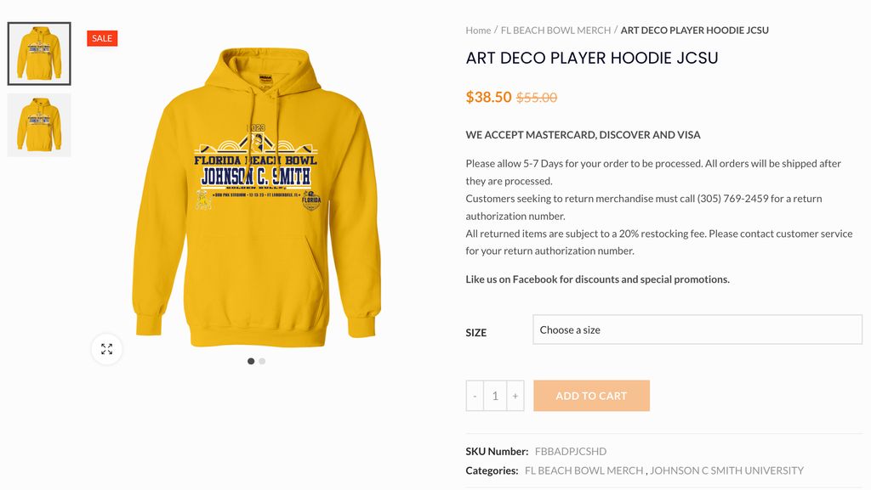Click the Add to Cart button
Viewport: 871px width, 490px height.
591,396
